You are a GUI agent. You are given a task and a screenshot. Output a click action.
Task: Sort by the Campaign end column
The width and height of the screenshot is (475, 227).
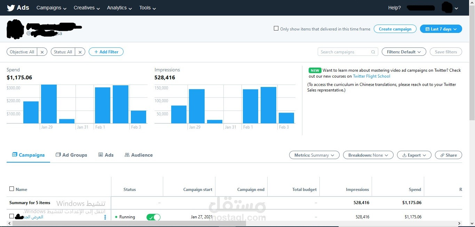coord(251,190)
